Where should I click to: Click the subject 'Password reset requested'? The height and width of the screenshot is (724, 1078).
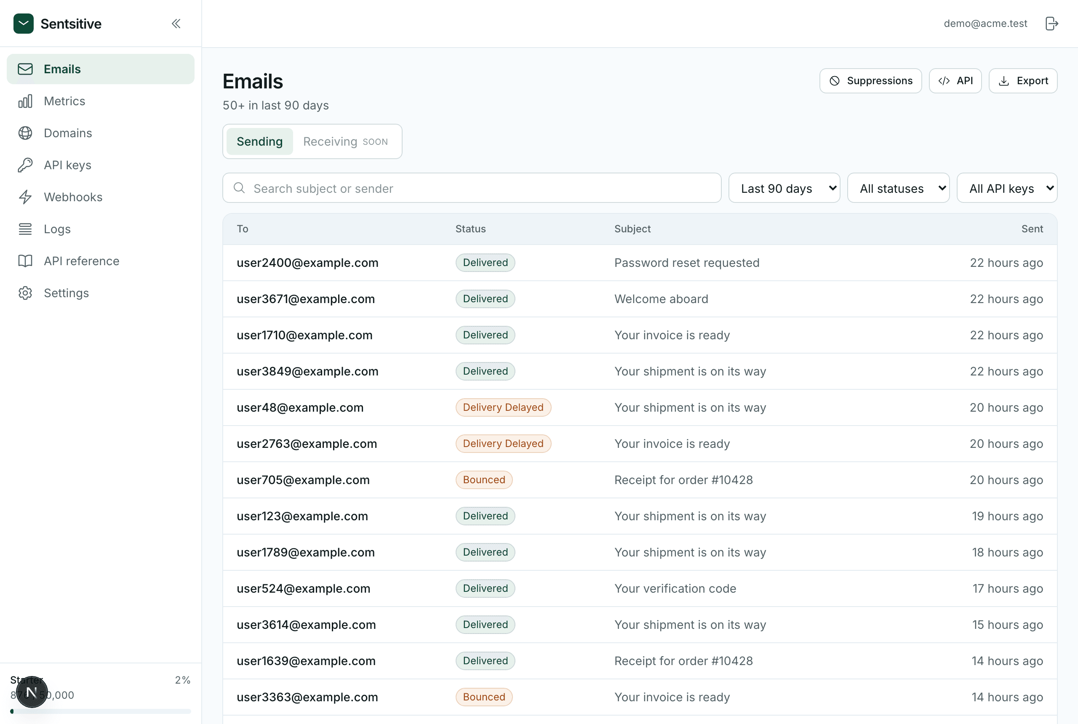tap(686, 263)
